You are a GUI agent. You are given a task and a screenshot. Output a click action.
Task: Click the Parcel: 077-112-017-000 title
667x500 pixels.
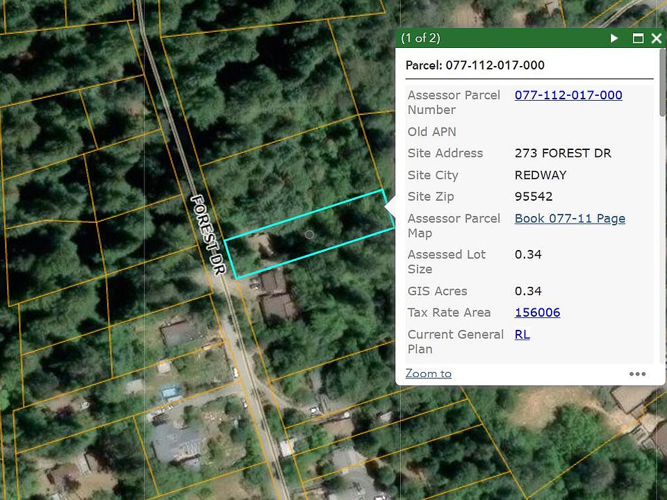(x=475, y=65)
